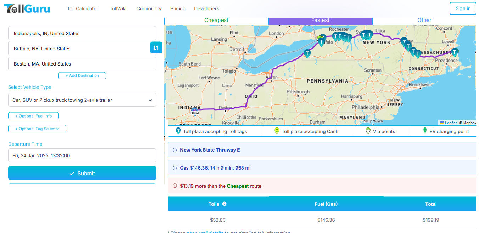
Task: Click the toll plaza marker near Boston
Action: pyautogui.click(x=454, y=52)
